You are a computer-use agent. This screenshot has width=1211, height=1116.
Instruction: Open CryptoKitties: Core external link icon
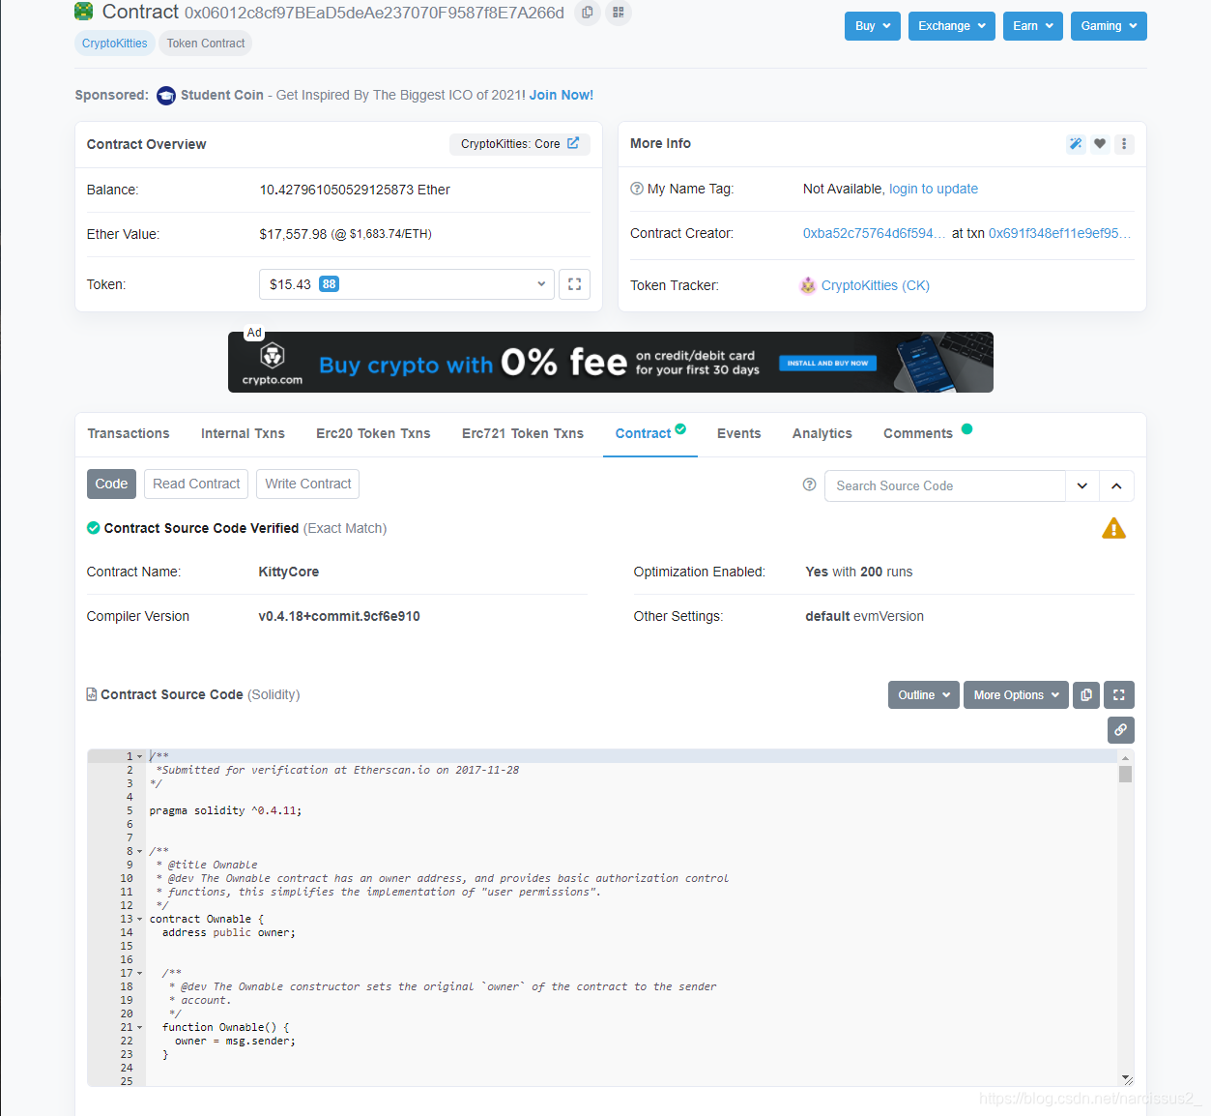point(573,143)
